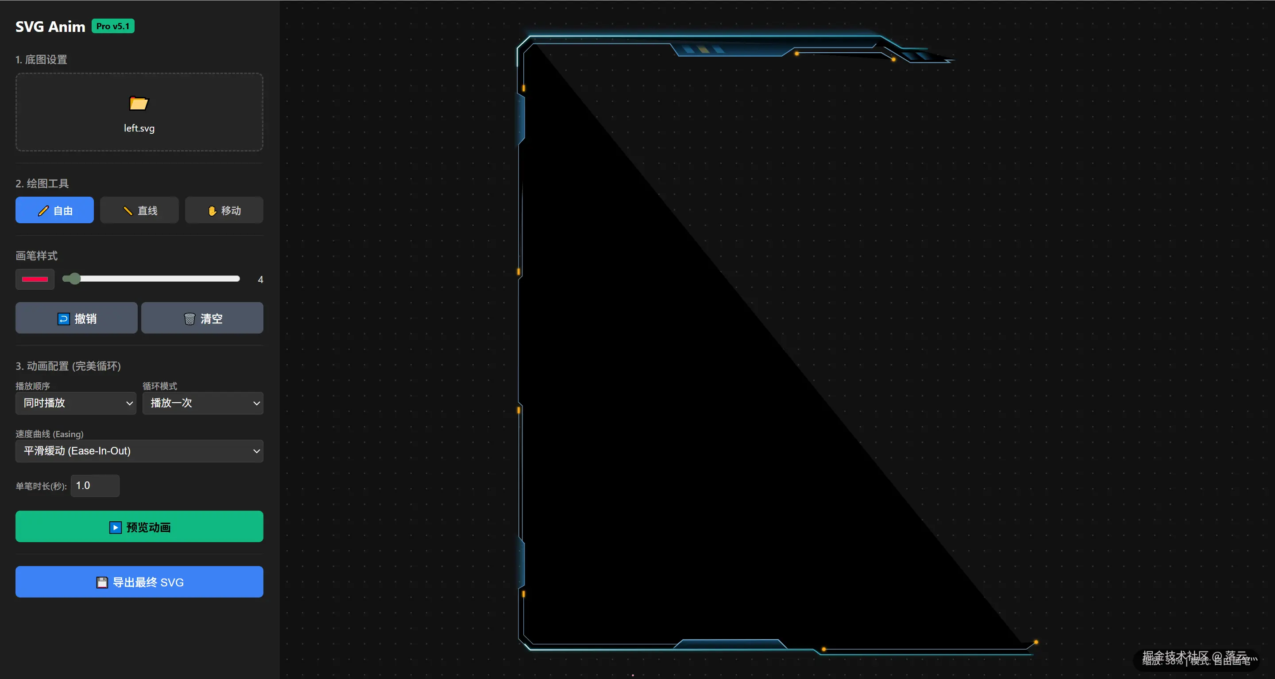Click the brush size slider handle

tap(74, 279)
